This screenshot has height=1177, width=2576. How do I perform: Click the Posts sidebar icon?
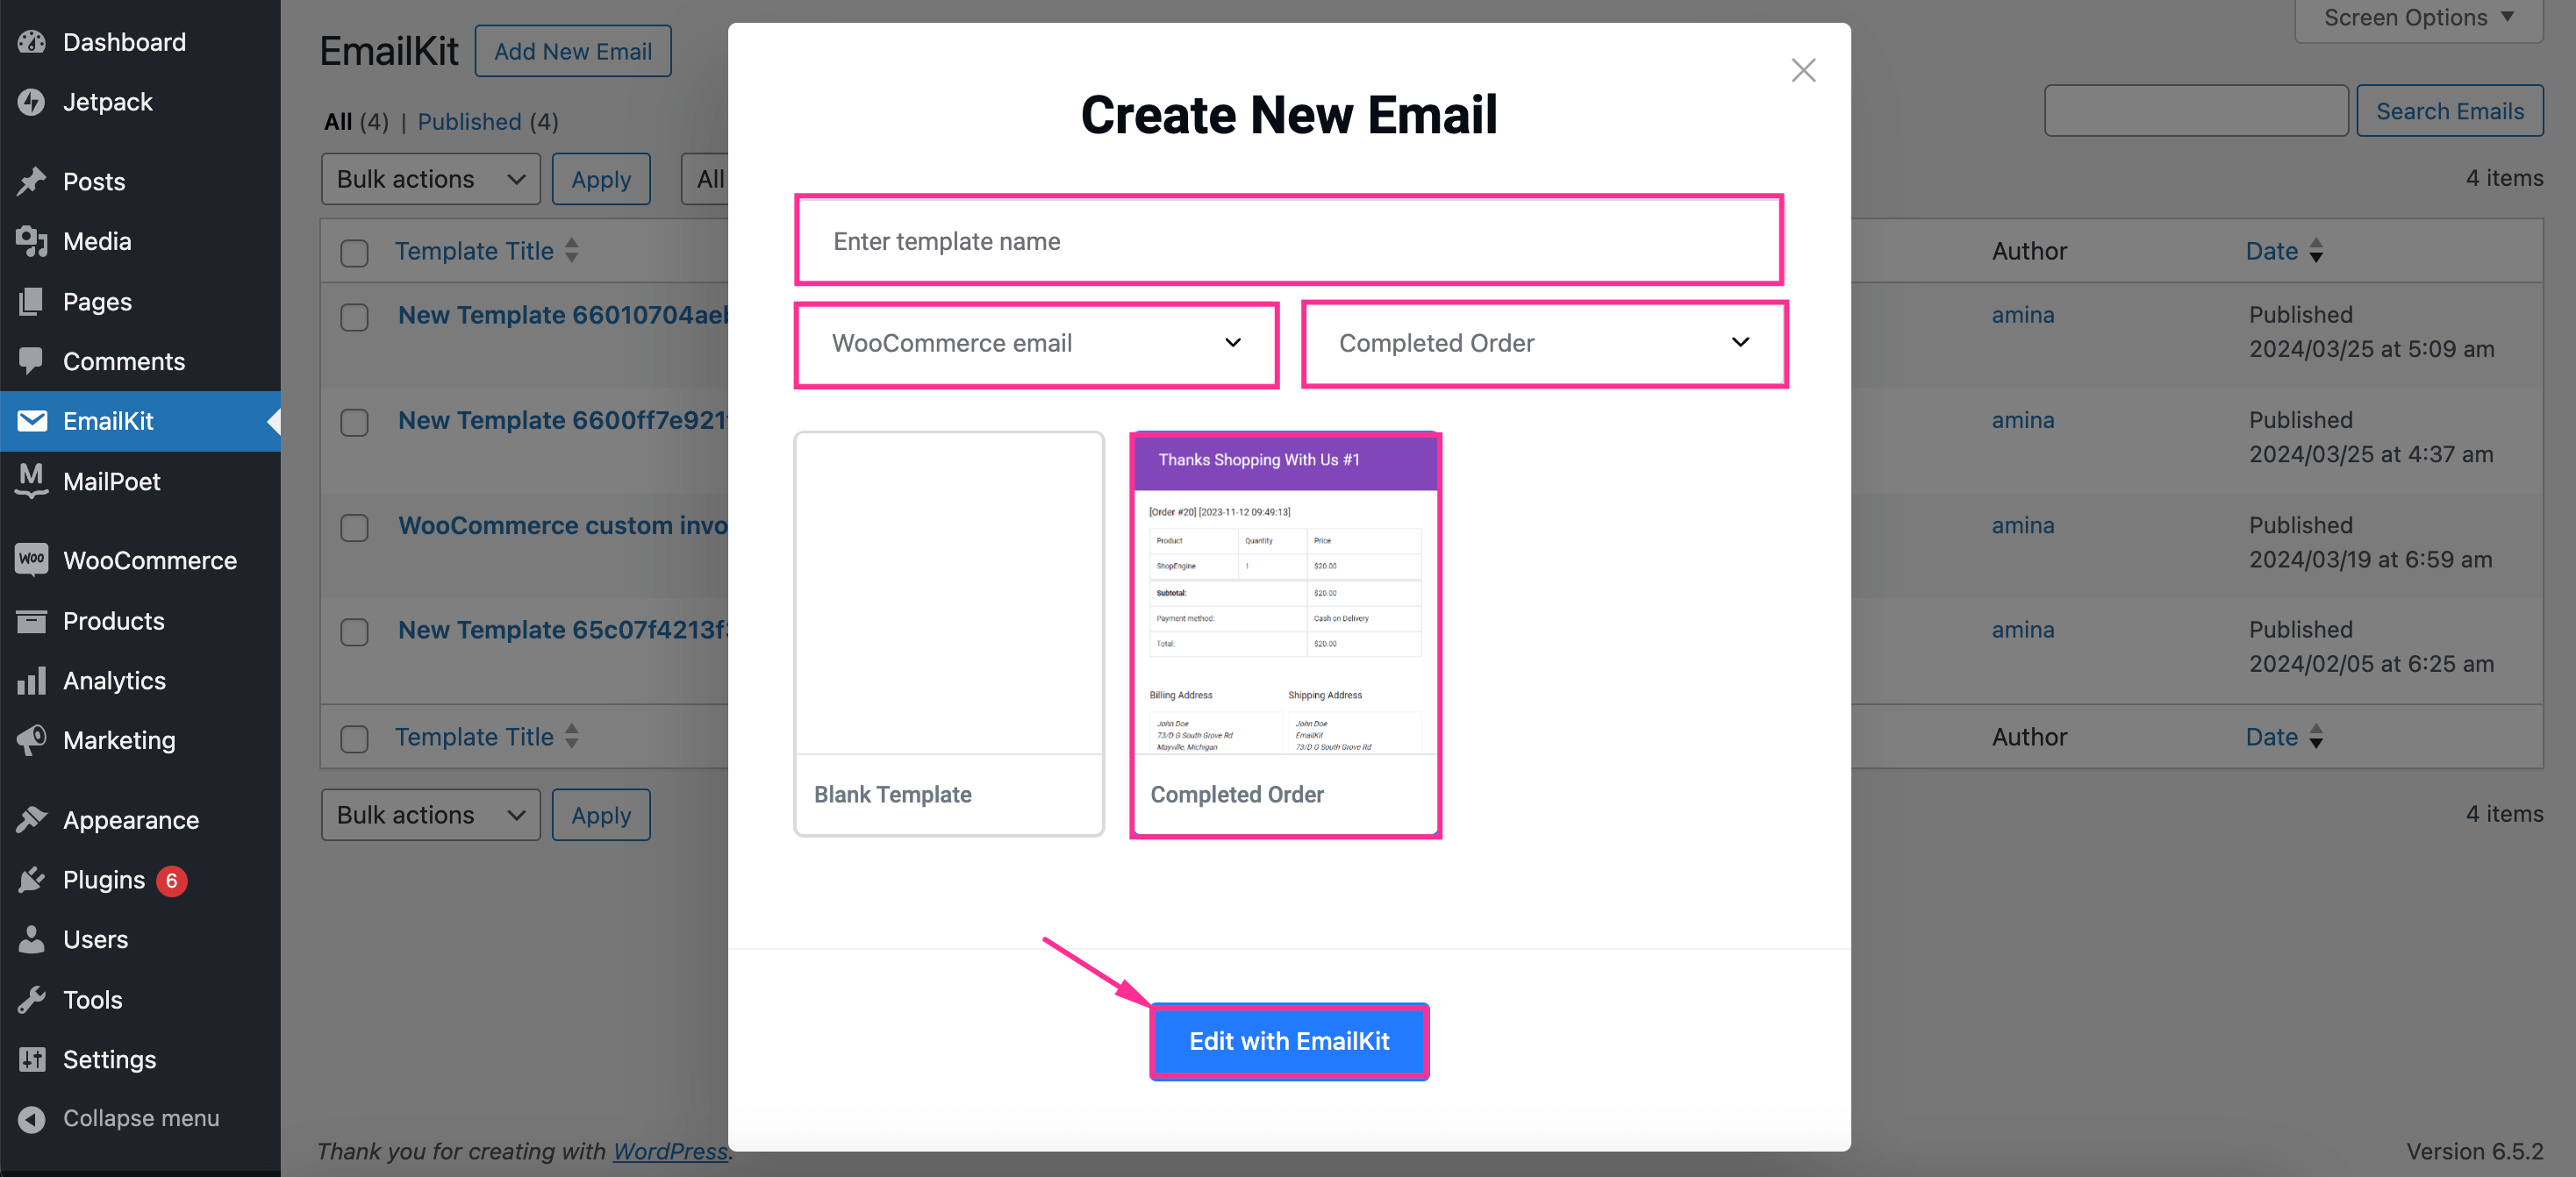click(x=32, y=179)
